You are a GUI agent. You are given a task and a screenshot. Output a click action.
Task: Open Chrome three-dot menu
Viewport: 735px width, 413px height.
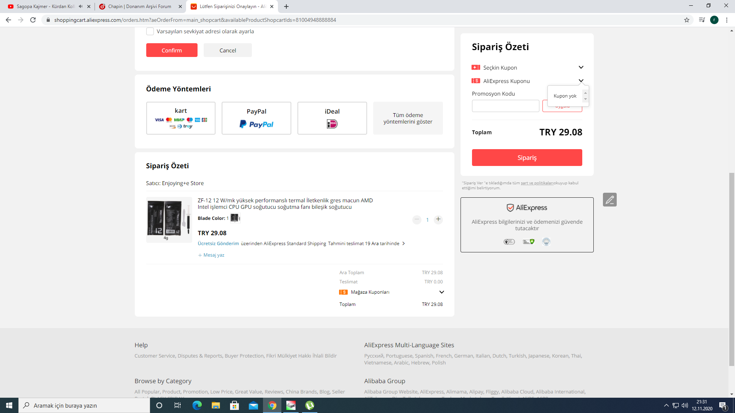(x=727, y=20)
